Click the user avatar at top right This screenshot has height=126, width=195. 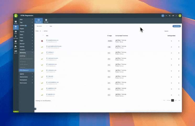click(180, 15)
